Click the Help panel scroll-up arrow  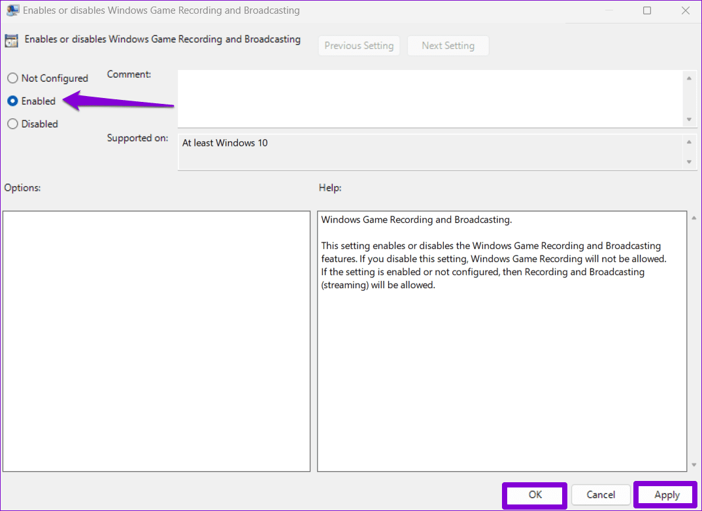[694, 218]
